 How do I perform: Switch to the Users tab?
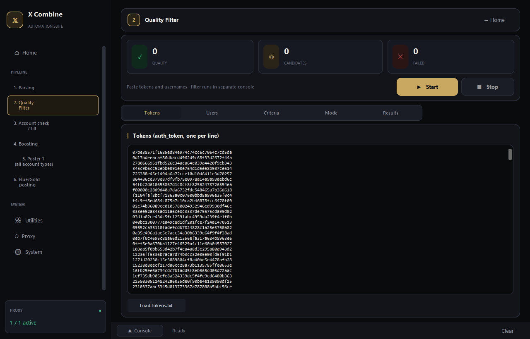coord(212,113)
